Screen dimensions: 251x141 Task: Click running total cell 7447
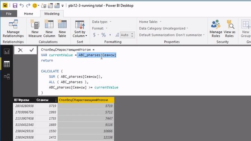(x=86, y=118)
